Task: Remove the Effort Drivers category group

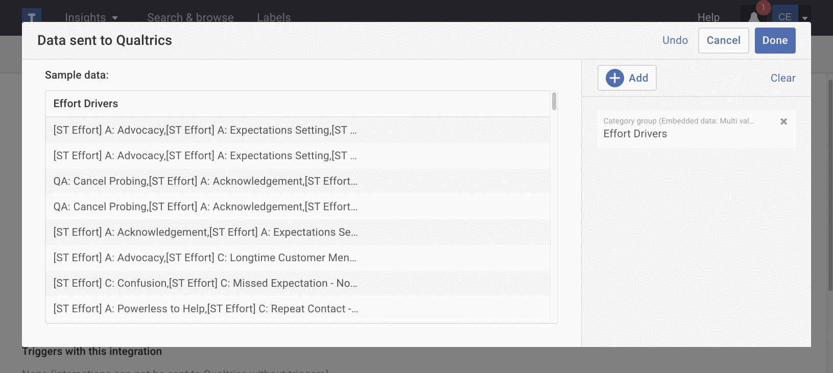Action: 783,121
